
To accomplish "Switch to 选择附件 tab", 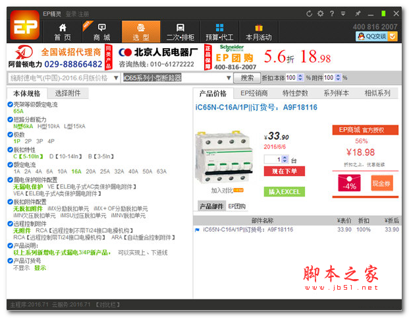I will (68, 93).
